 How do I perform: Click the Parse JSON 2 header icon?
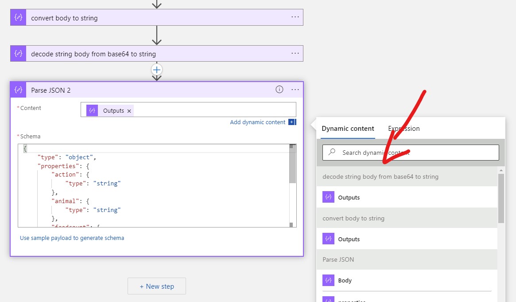click(18, 90)
